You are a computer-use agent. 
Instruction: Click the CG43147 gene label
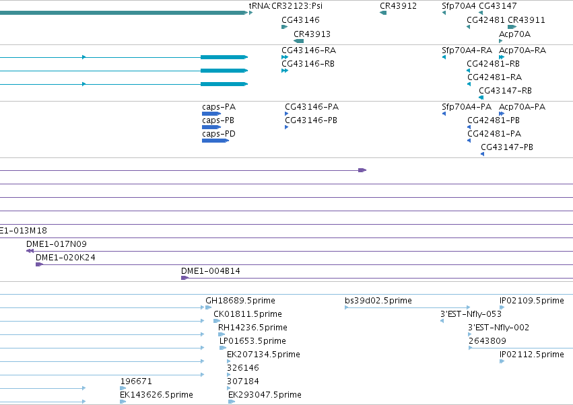click(498, 6)
